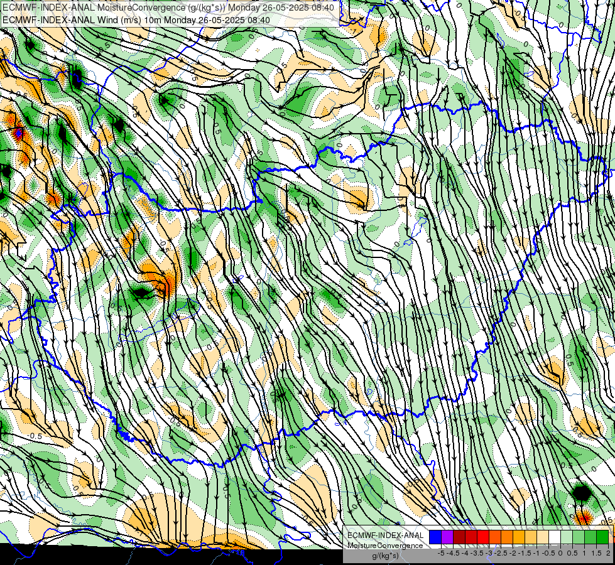
Task: Click MoistureConvergence label inside the legend box
Action: tap(385, 546)
